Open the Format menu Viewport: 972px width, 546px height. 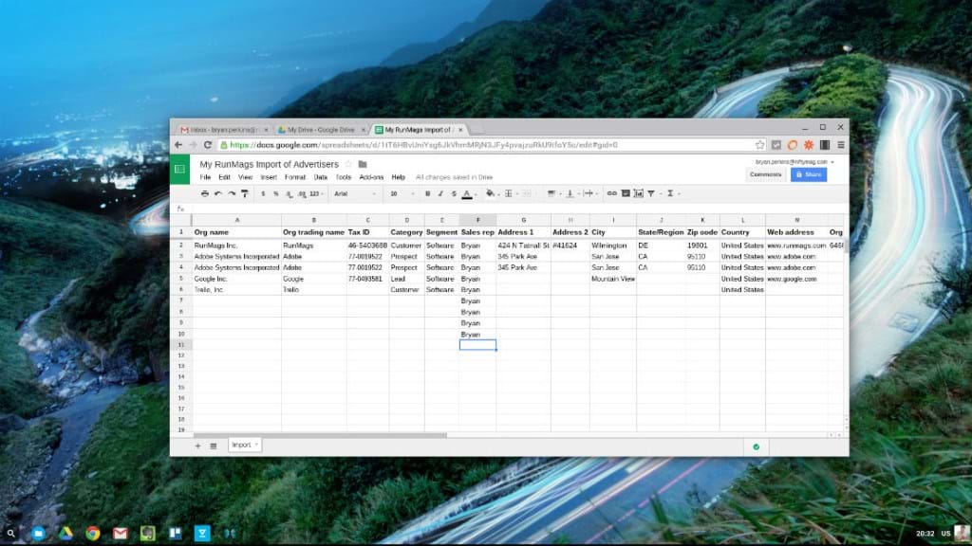(x=295, y=177)
